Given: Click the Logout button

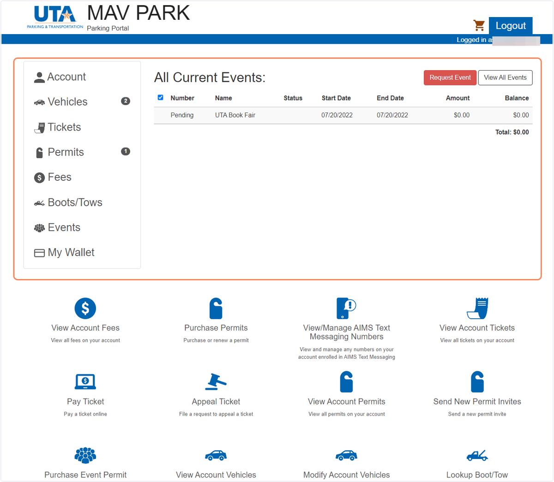Looking at the screenshot, I should [511, 26].
